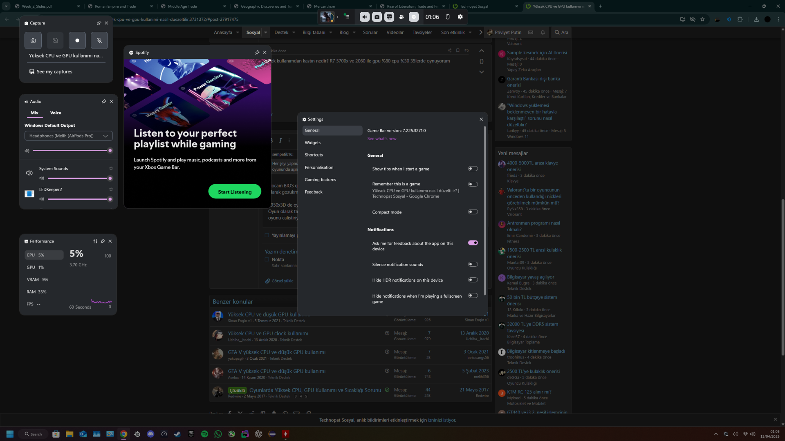Open the Xbox Social widget in the Game Bar
Screen dimensions: 785x441
tap(401, 17)
